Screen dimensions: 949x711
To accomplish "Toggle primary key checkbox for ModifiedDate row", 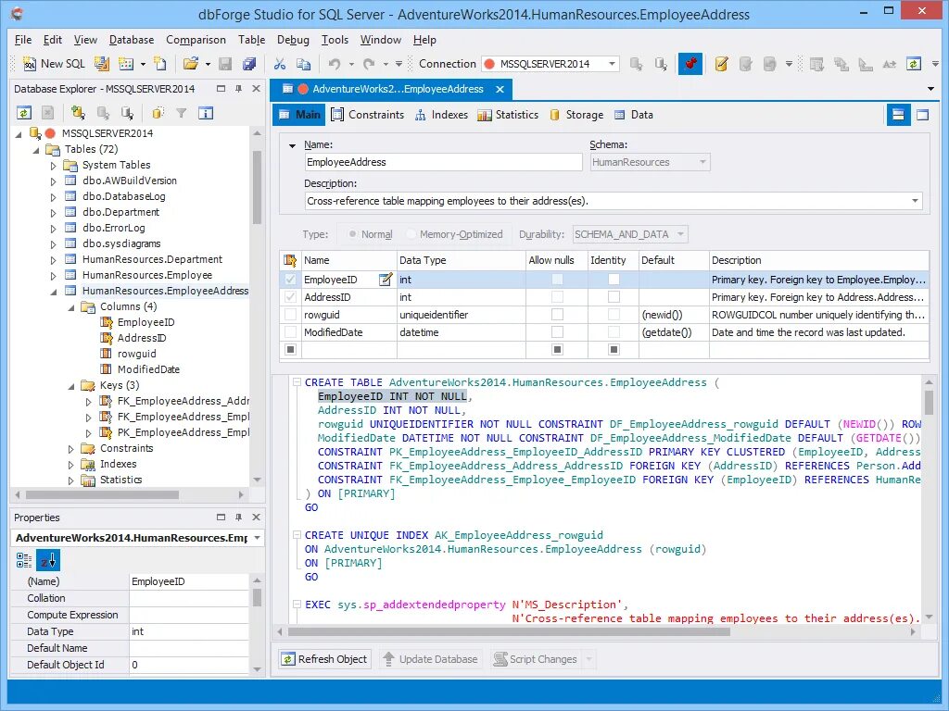I will [290, 332].
